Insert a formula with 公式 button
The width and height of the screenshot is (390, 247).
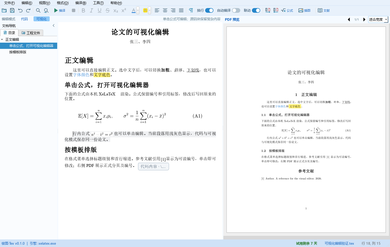tap(287, 10)
